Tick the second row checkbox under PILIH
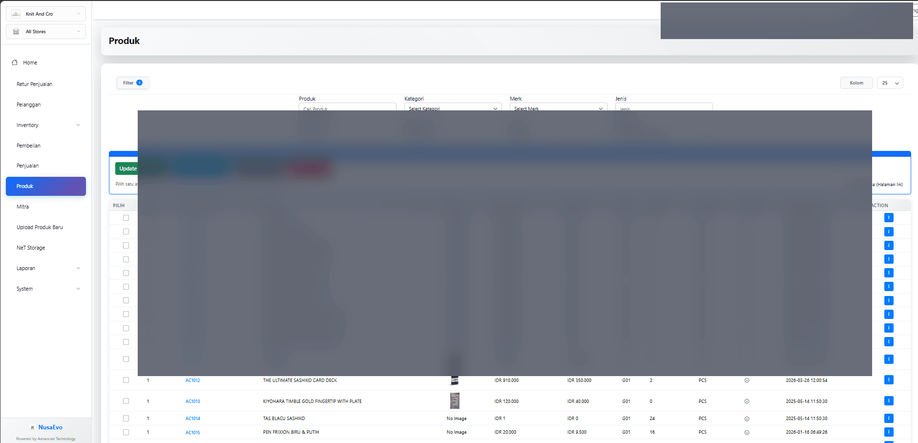 pyautogui.click(x=126, y=232)
